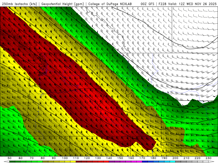Click the '170' color scale label

pyautogui.click(x=142, y=158)
